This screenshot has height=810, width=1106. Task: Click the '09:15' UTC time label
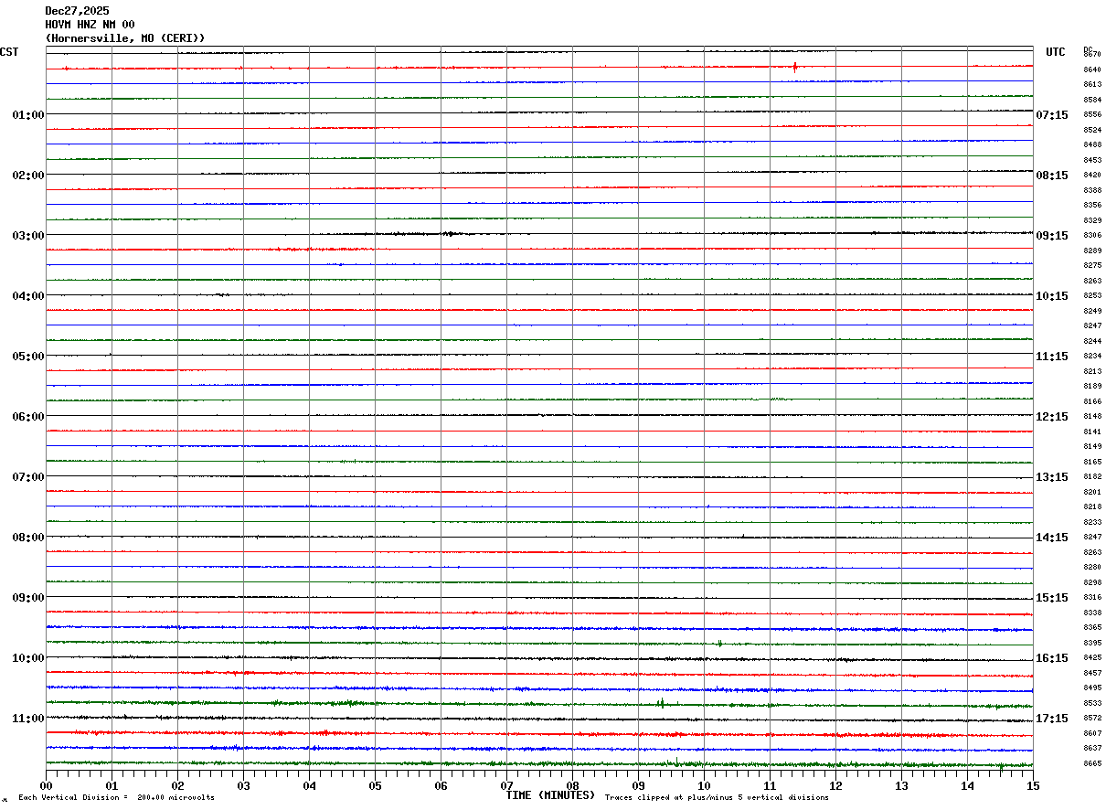tap(1052, 236)
